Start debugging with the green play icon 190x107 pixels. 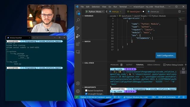[87, 12]
